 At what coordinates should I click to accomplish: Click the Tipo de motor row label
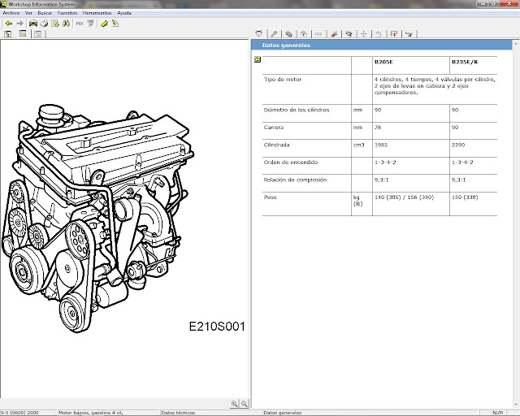pos(283,80)
